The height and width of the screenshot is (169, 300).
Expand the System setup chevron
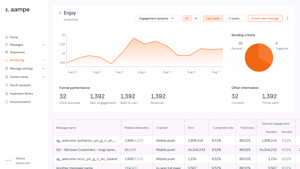click(x=43, y=77)
